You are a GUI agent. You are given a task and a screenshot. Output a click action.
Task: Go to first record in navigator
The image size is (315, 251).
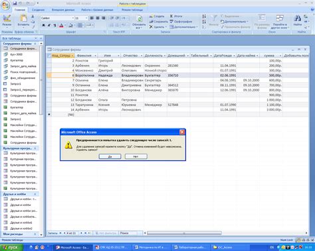60,233
